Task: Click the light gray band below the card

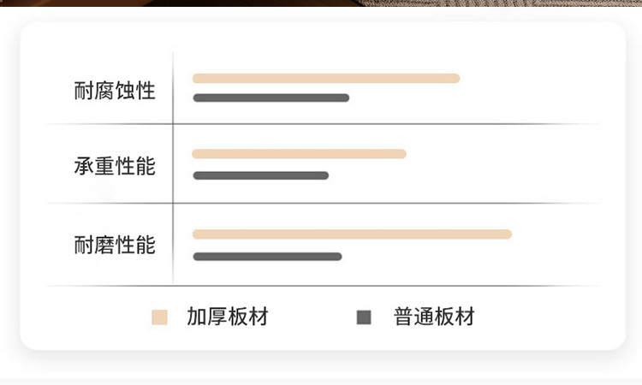Action: (321, 380)
